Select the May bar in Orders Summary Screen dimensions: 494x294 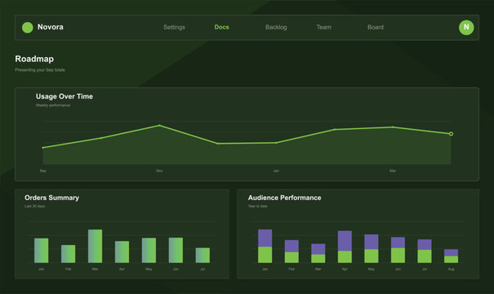click(149, 250)
